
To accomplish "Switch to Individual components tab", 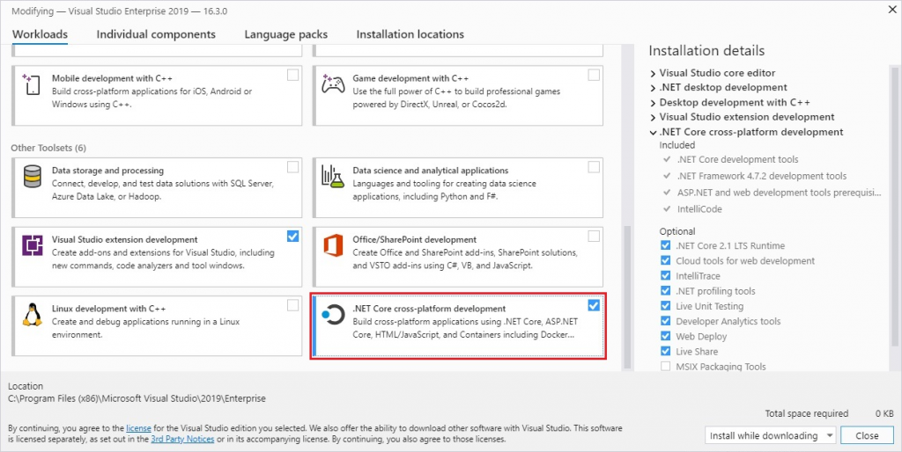I will click(x=156, y=34).
